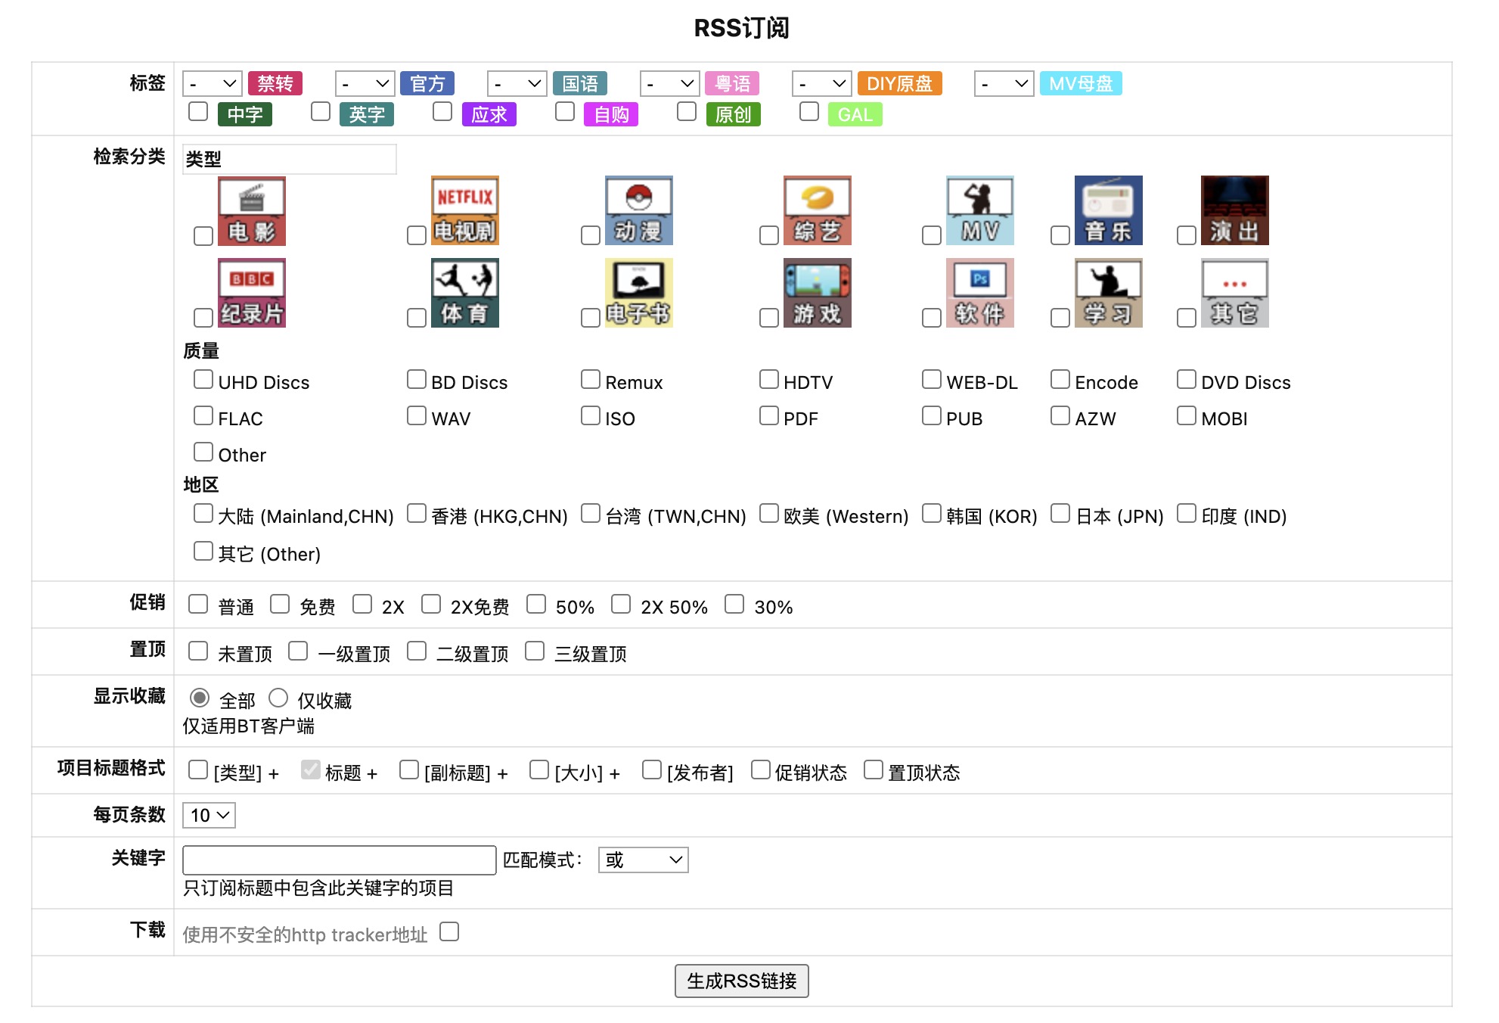
Task: Select the 游戏 game category icon
Action: pyautogui.click(x=817, y=293)
